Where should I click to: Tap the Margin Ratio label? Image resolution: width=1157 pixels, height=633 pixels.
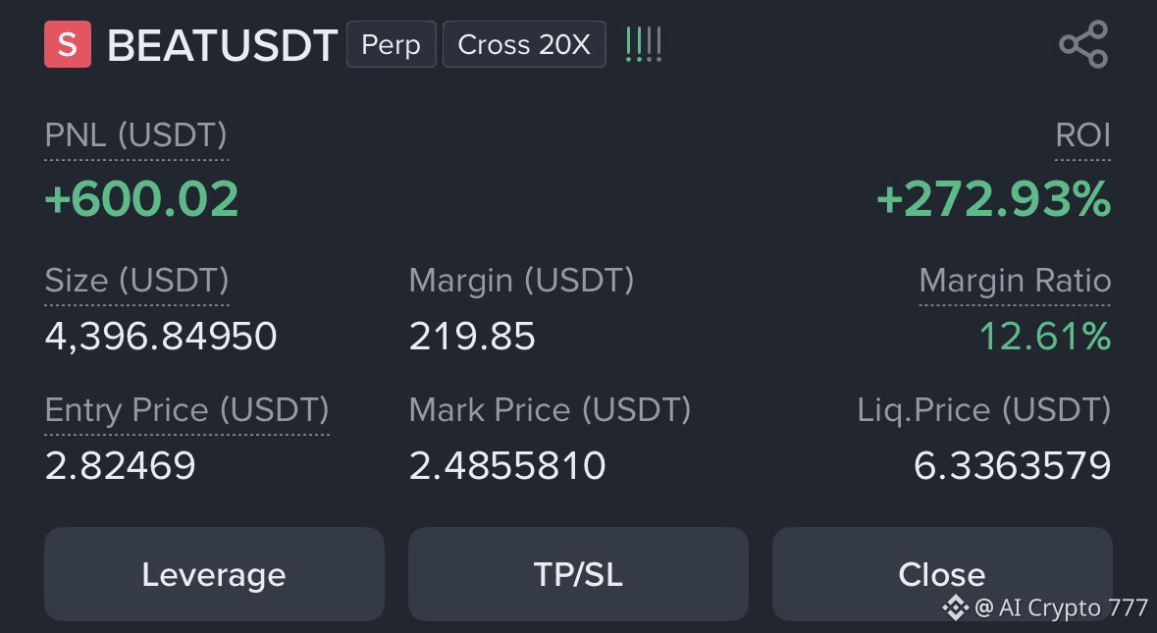pos(1015,281)
